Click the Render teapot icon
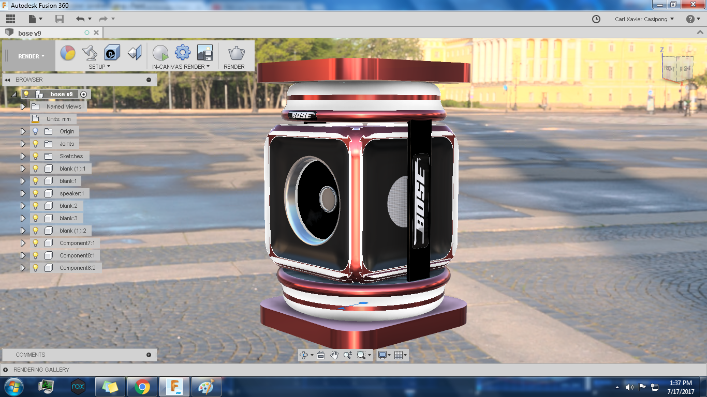The width and height of the screenshot is (707, 397). [235, 52]
